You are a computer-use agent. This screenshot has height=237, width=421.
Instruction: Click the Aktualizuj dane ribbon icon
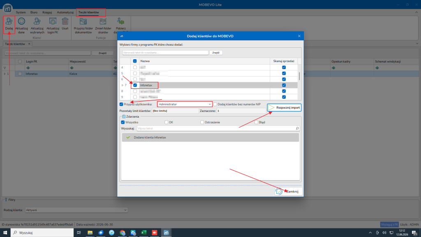coord(21,21)
